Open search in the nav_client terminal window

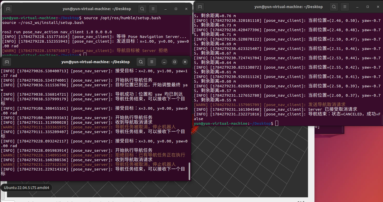coord(142,9)
